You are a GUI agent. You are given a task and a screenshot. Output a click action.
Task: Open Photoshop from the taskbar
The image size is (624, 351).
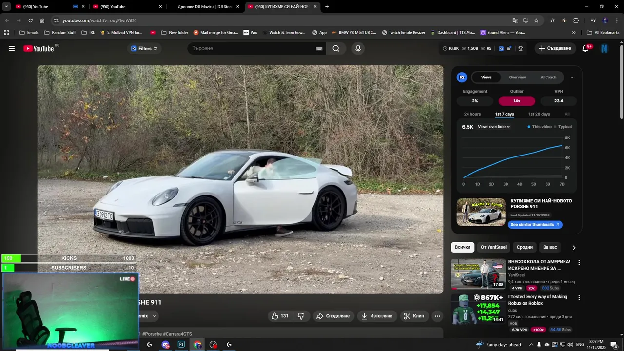click(181, 344)
